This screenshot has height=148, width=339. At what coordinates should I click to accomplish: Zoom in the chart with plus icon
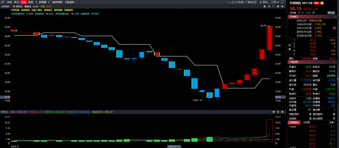(x=278, y=6)
